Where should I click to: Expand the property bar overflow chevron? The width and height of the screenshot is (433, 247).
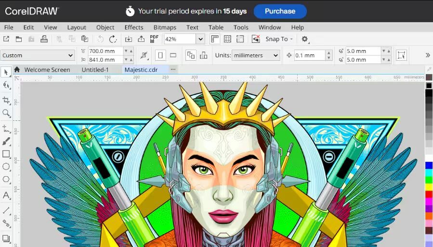coord(428,55)
